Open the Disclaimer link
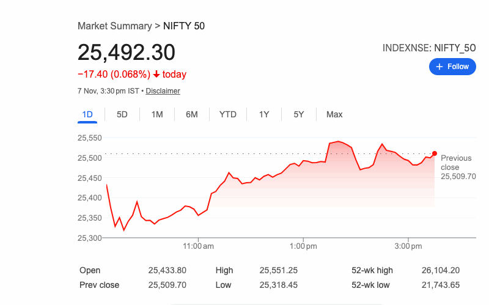Screen dimensions: 489x305 click(x=163, y=91)
